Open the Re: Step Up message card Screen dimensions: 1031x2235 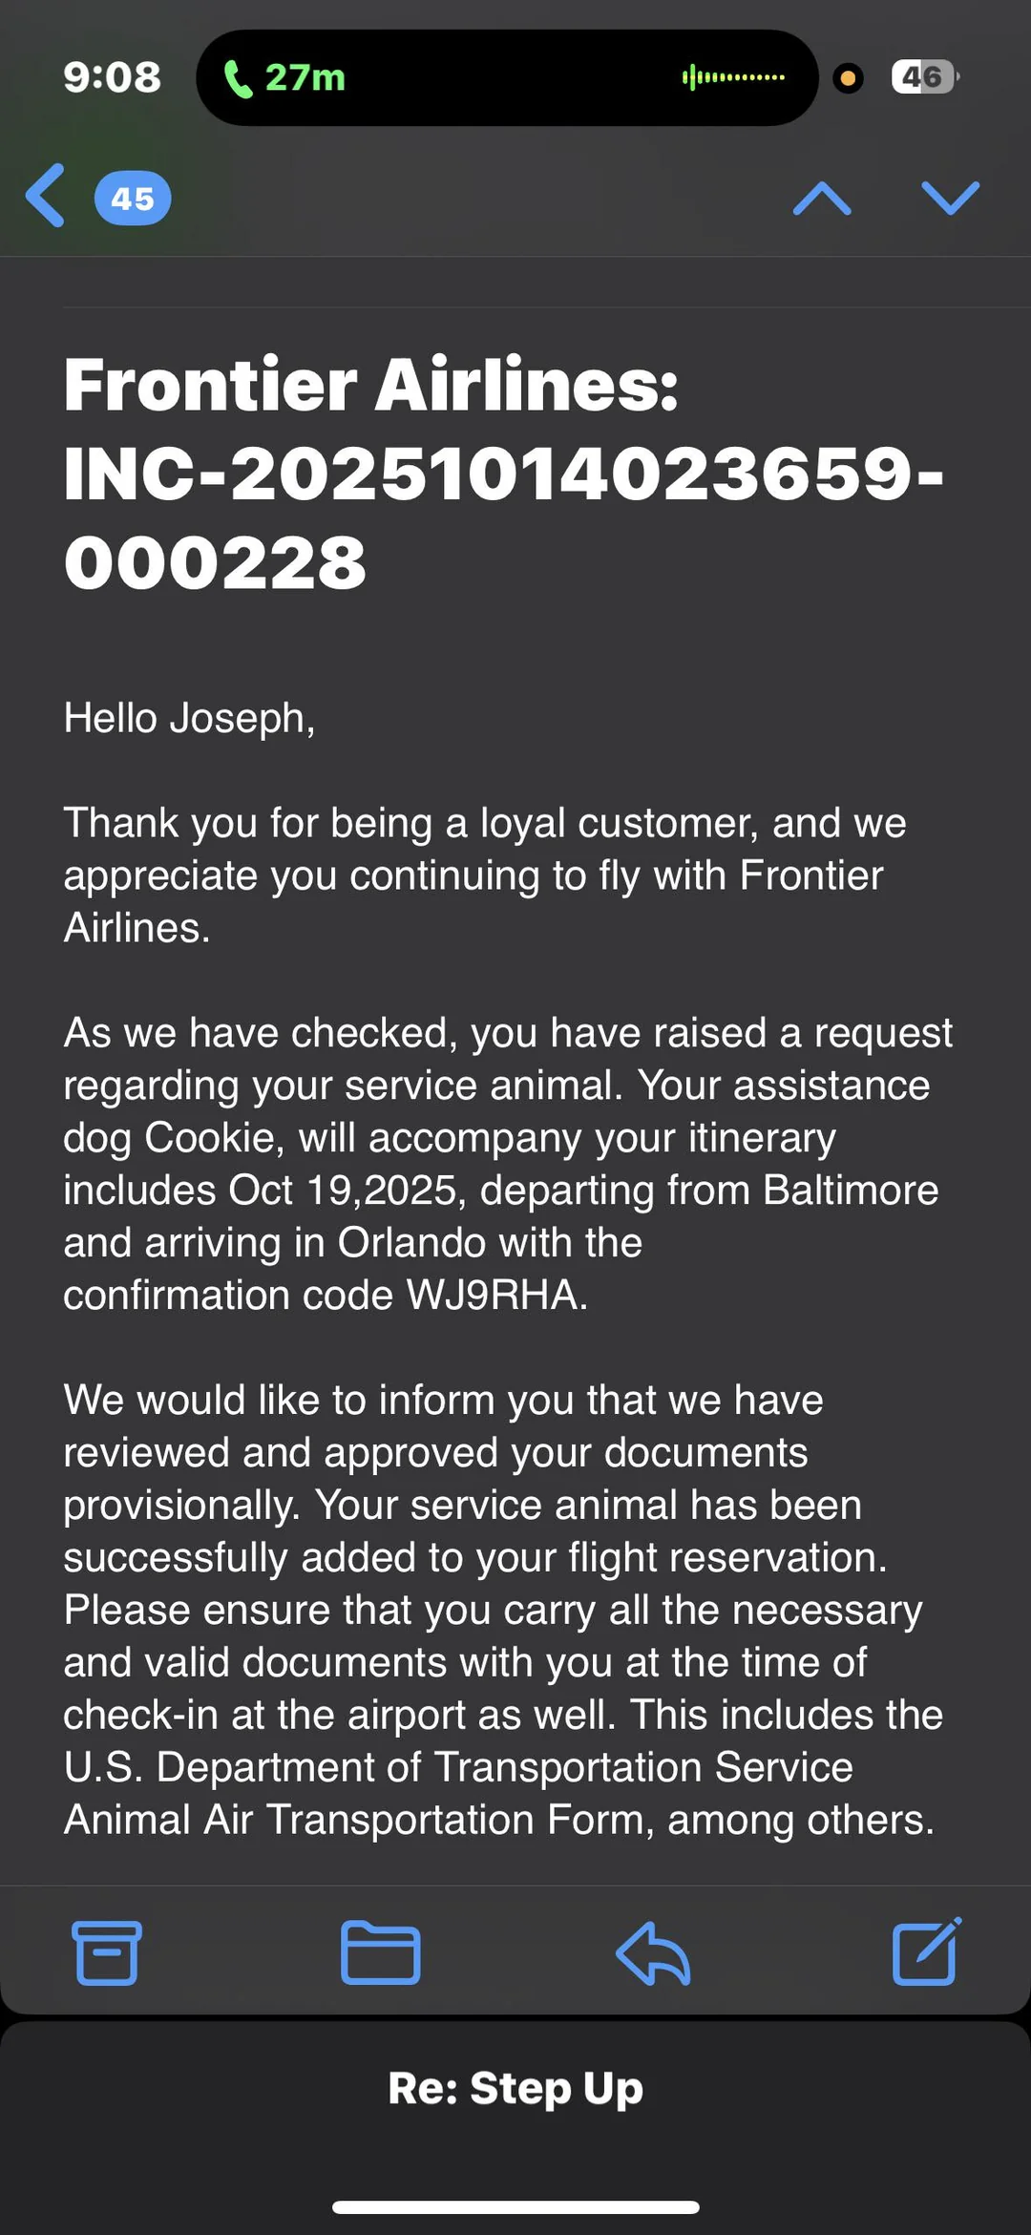515,2088
